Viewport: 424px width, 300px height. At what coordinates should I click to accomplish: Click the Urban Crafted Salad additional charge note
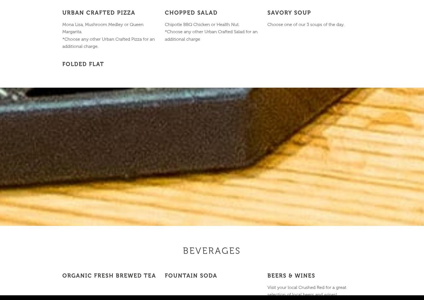[211, 35]
